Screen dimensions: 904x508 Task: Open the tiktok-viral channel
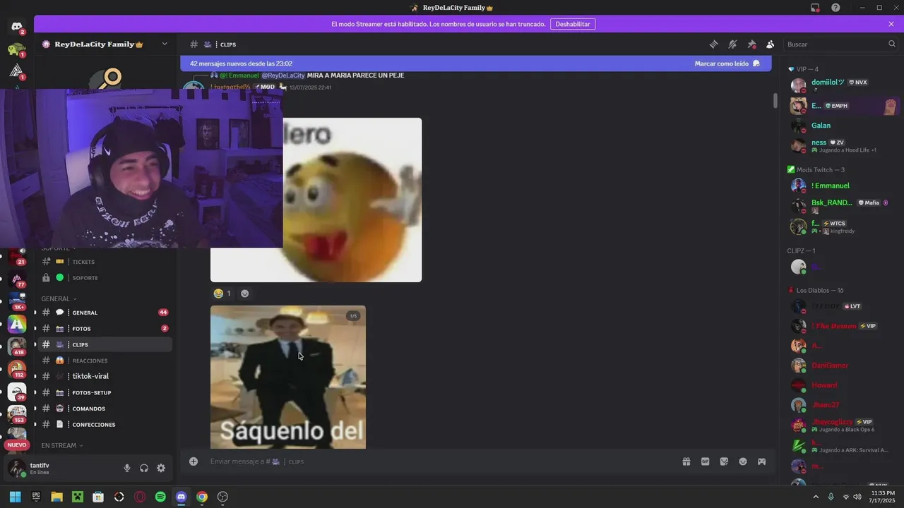105,377
